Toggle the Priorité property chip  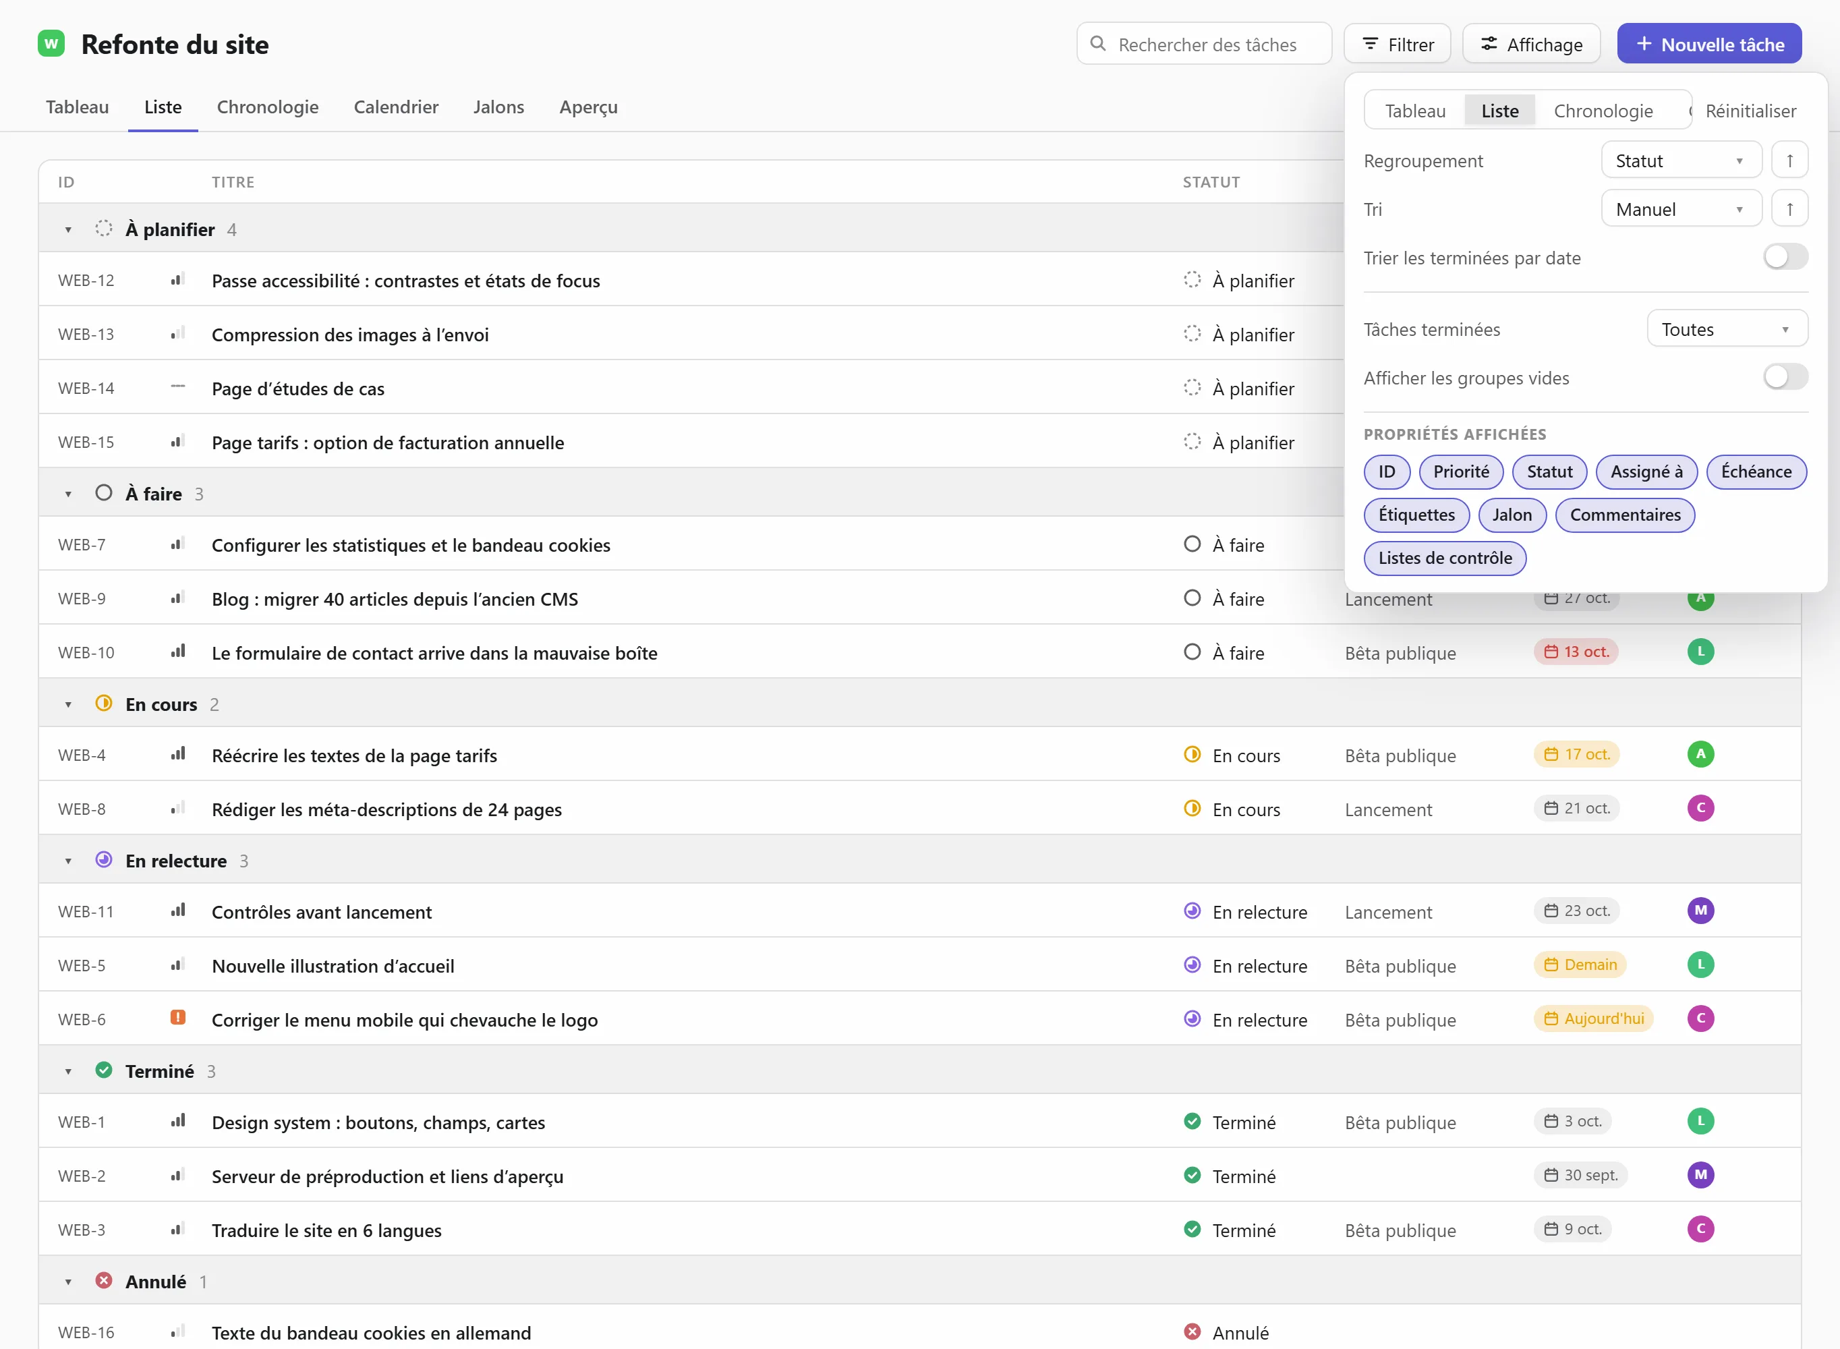point(1460,472)
